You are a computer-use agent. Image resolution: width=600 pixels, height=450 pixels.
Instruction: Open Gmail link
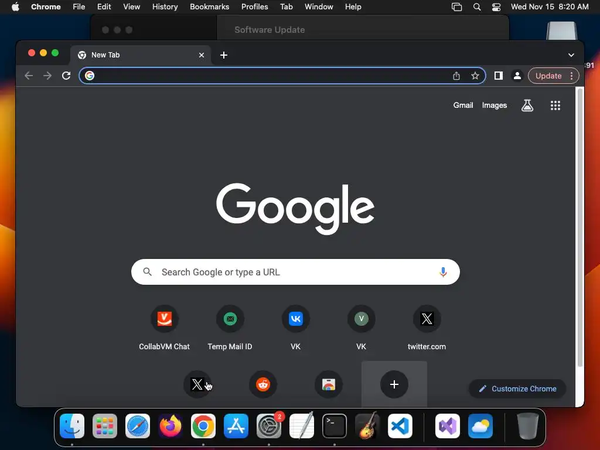pyautogui.click(x=463, y=105)
